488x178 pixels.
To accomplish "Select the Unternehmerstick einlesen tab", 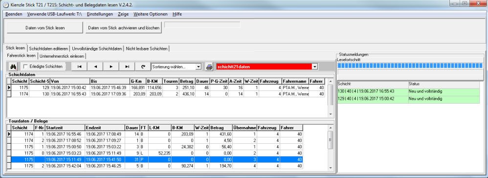I will (62, 56).
